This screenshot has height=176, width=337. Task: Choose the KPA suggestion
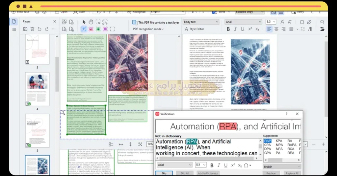tap(279, 141)
